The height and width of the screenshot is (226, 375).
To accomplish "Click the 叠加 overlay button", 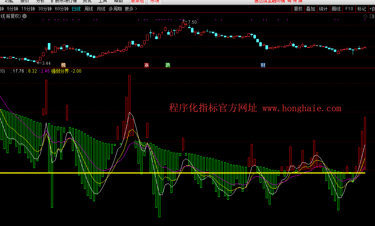I will tap(311, 9).
